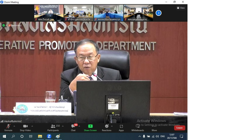Image resolution: width=249 pixels, height=140 pixels.
Task: Open the Participants panel
Action: point(53,128)
